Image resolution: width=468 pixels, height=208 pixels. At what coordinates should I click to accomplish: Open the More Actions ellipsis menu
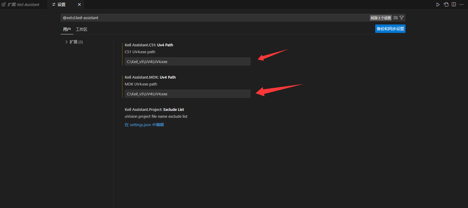[x=461, y=4]
